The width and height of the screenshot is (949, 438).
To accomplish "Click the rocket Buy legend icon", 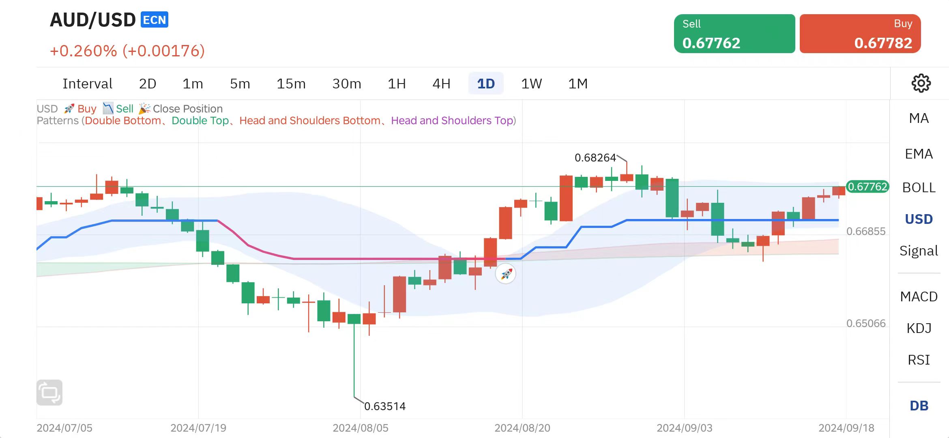I will [69, 109].
